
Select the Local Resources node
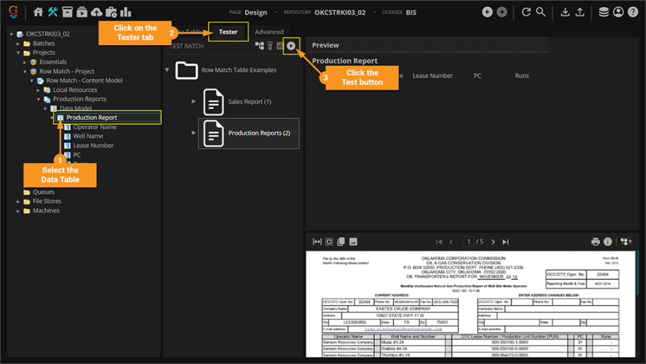point(75,90)
